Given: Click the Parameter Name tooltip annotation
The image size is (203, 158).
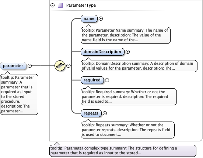Looking at the screenshot, I should click(126, 35).
